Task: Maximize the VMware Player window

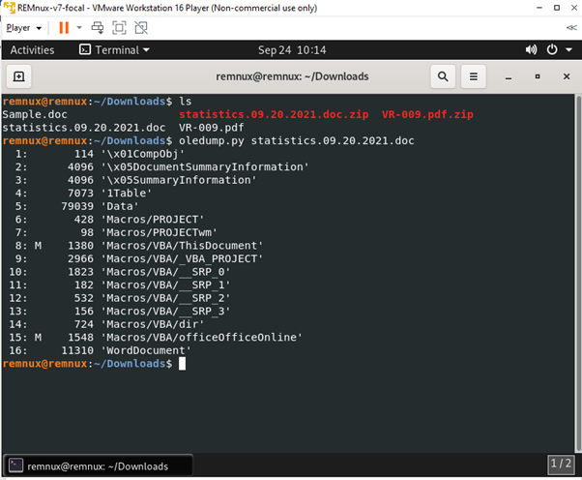Action: pyautogui.click(x=557, y=8)
